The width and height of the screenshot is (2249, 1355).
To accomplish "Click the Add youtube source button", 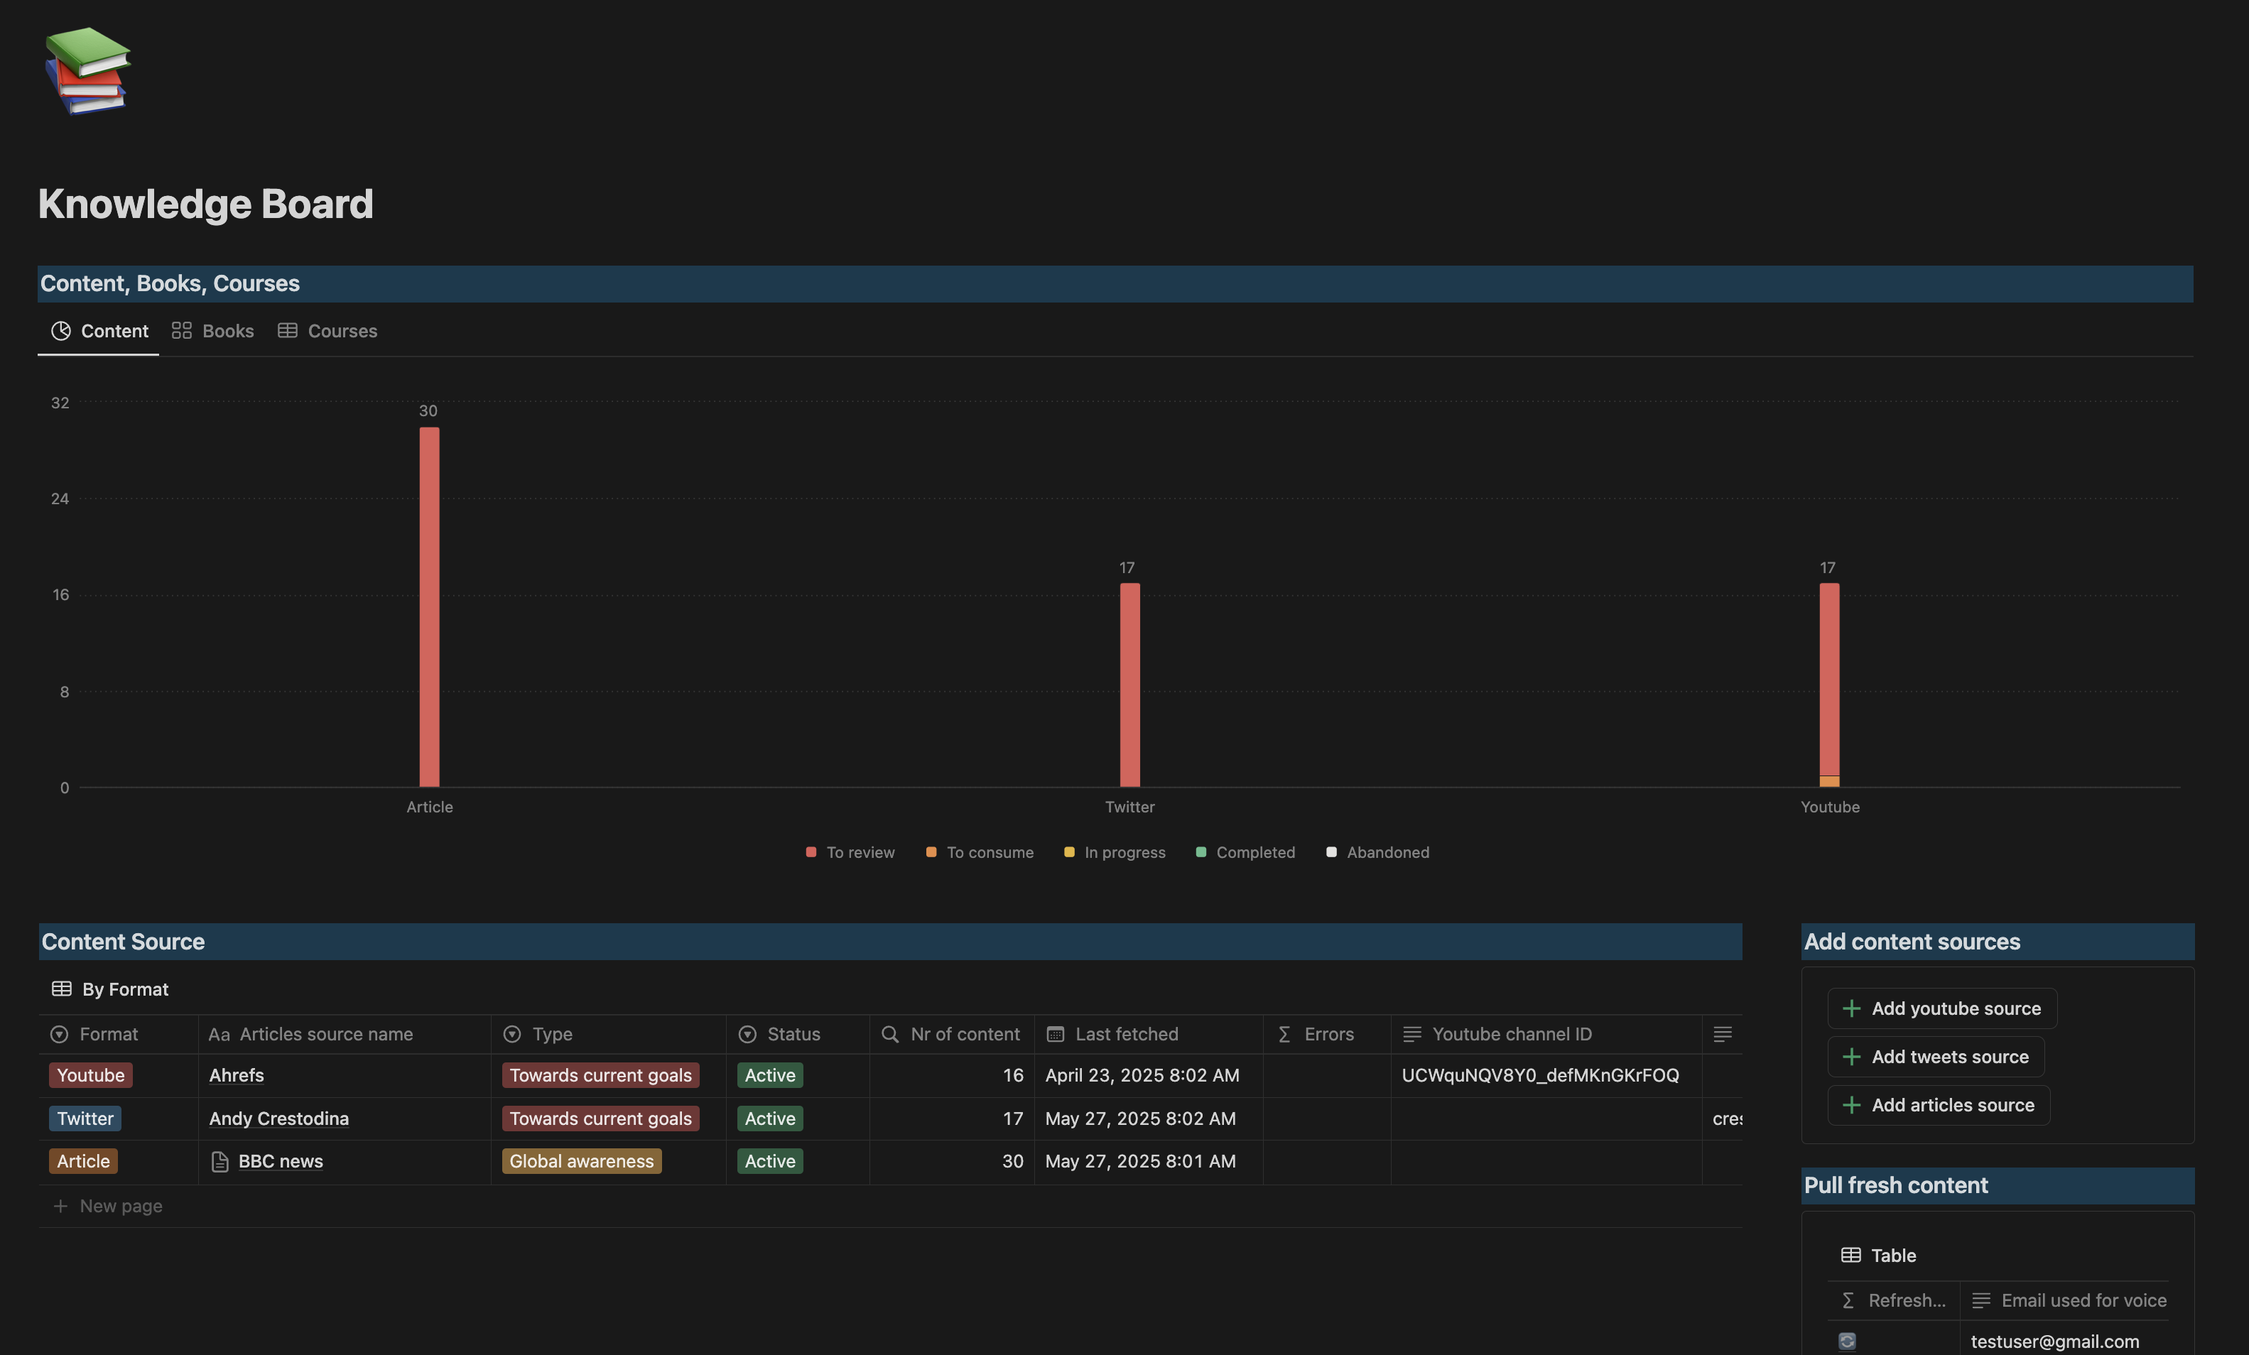I will tap(1941, 1008).
